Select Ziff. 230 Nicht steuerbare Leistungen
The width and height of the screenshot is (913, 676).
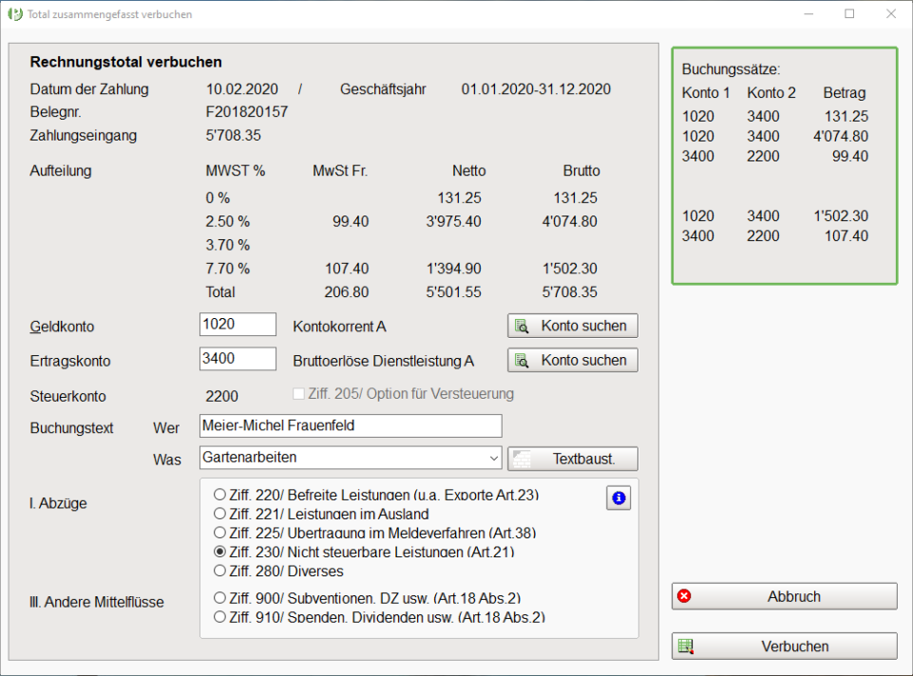click(x=220, y=552)
